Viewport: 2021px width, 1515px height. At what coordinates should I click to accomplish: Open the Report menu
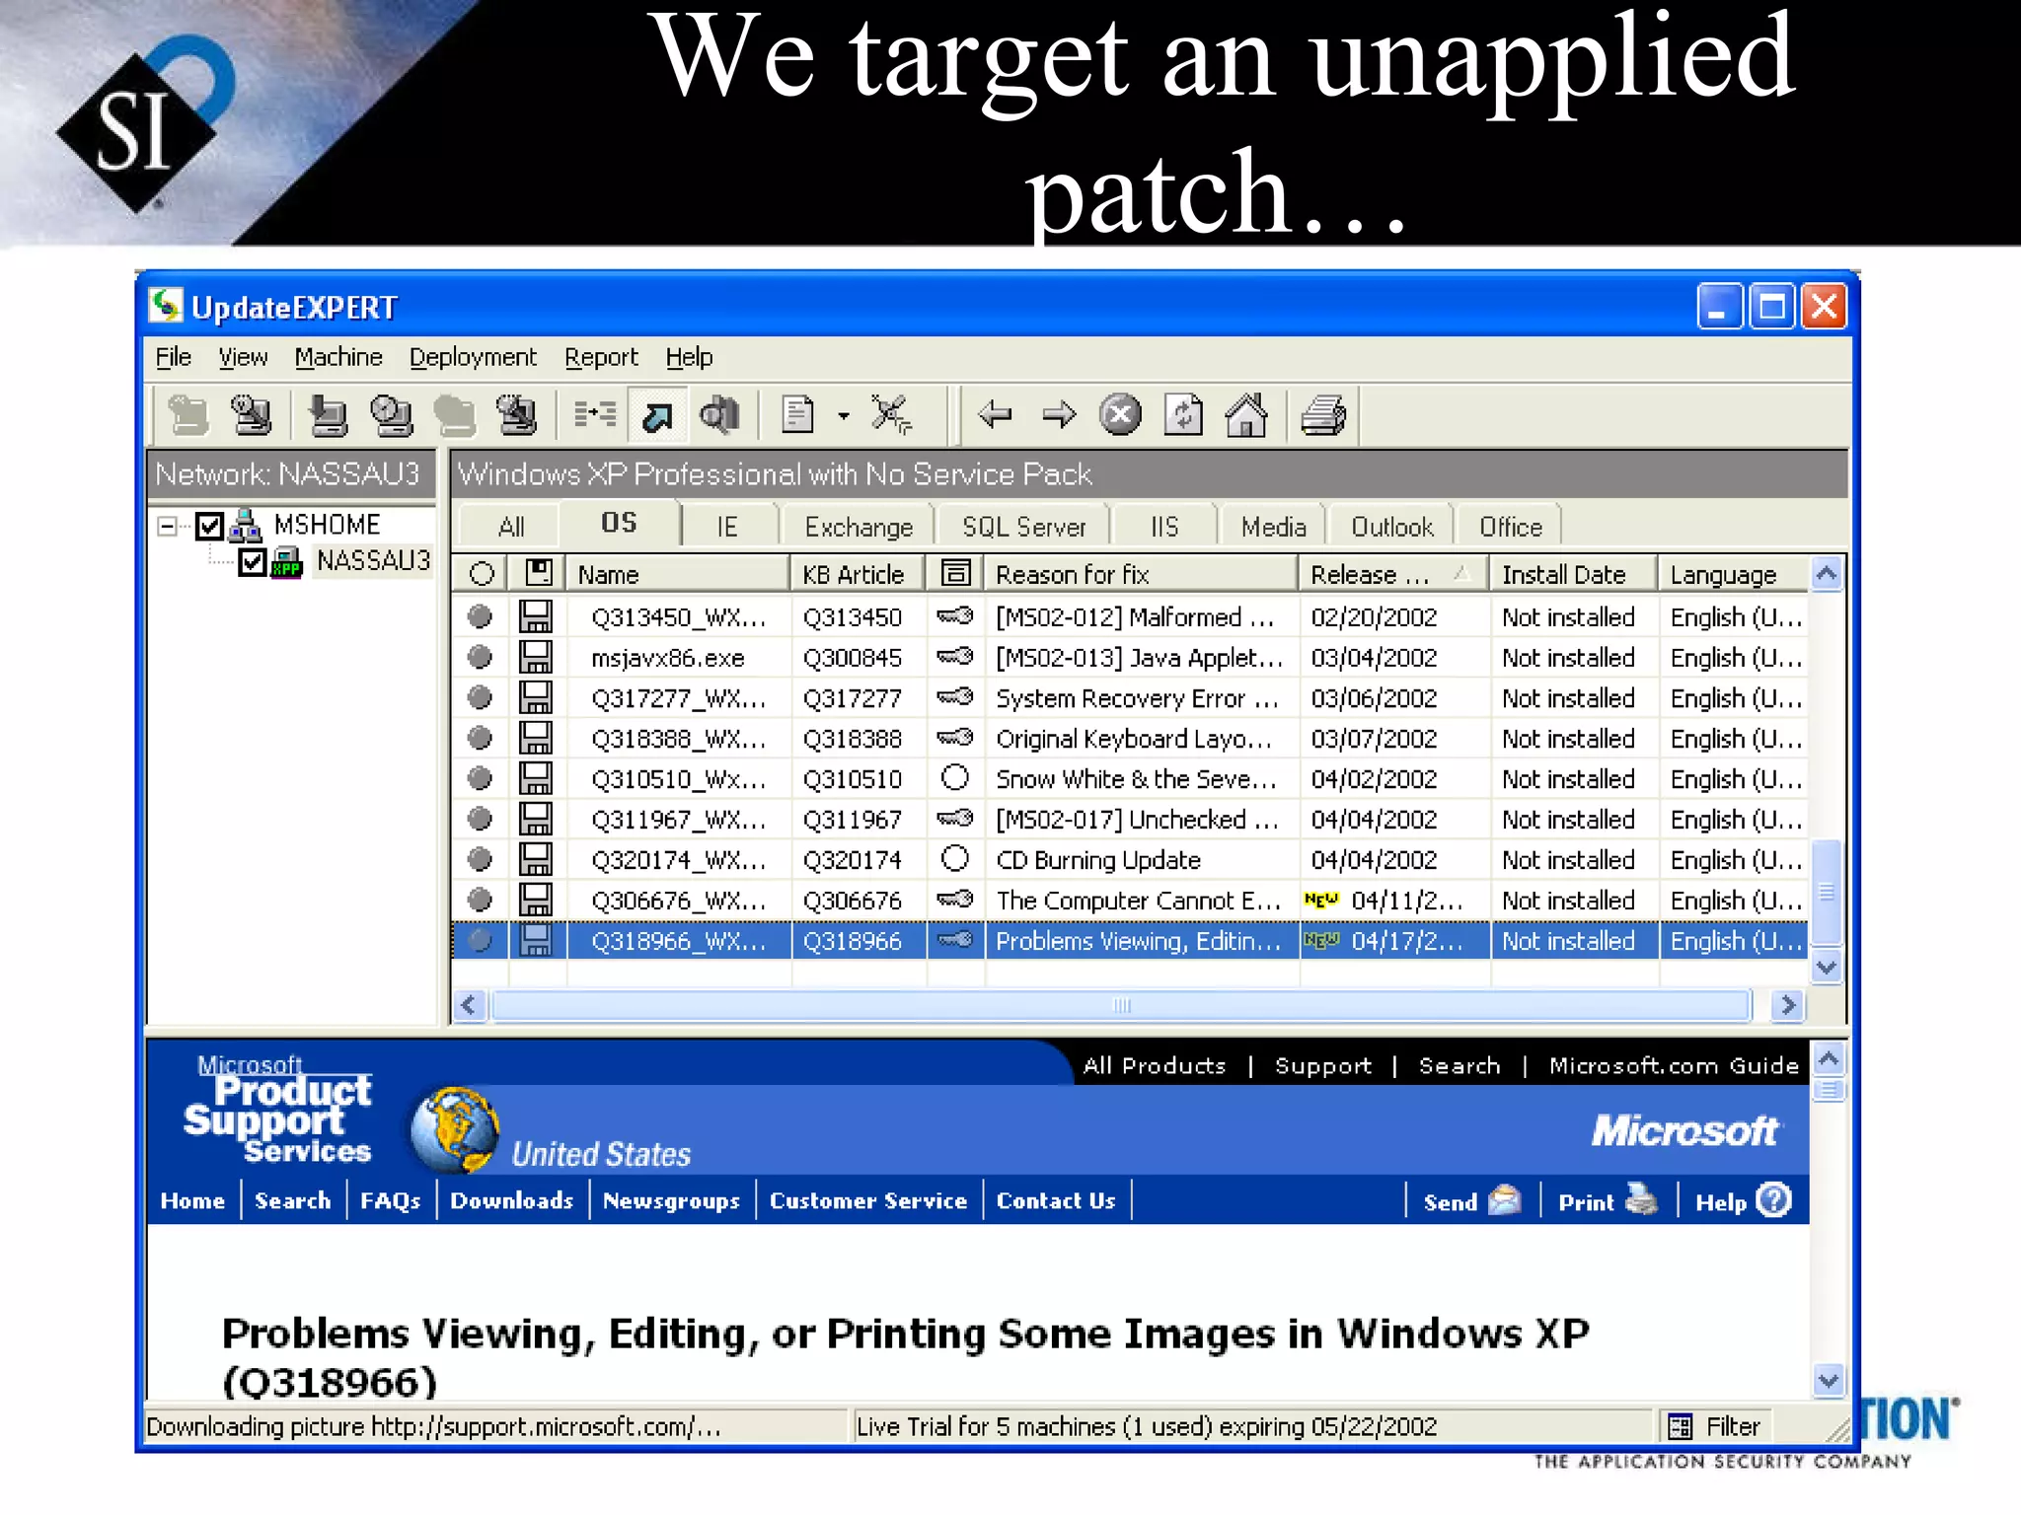[x=601, y=357]
